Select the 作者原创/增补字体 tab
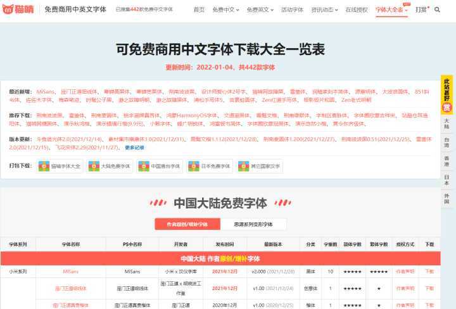 click(x=187, y=224)
